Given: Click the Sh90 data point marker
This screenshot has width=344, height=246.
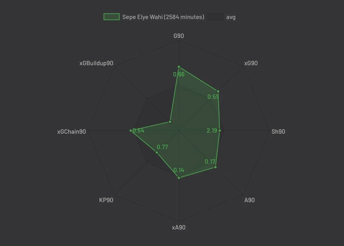Looking at the screenshot, I should pos(220,131).
